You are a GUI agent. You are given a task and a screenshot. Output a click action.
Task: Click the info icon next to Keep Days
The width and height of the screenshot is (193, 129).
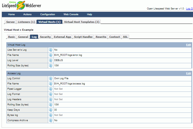50,110
